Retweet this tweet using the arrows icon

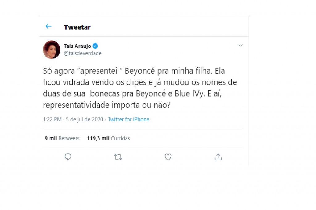click(118, 157)
